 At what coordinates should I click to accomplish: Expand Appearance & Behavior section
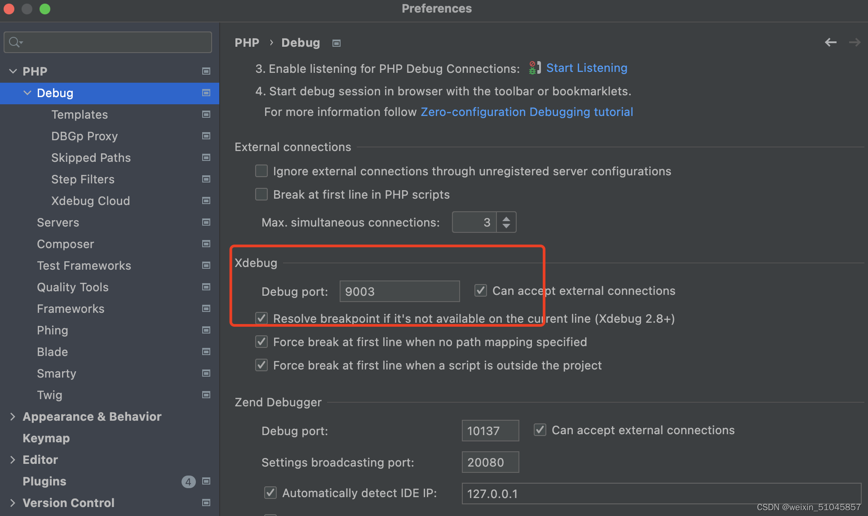13,416
